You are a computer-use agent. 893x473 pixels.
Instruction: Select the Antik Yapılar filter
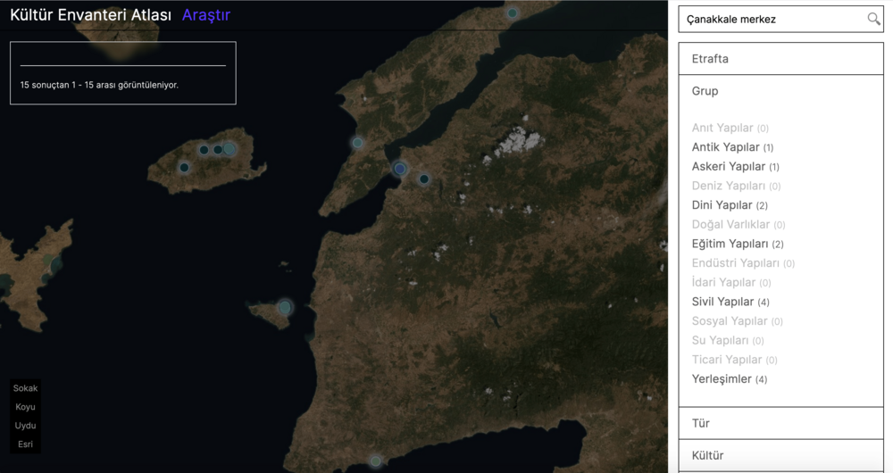pos(731,147)
